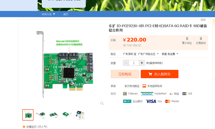The height and width of the screenshot is (129, 215).
Task: Select the fifth thumbnail showing package contents
Action: click(81, 115)
